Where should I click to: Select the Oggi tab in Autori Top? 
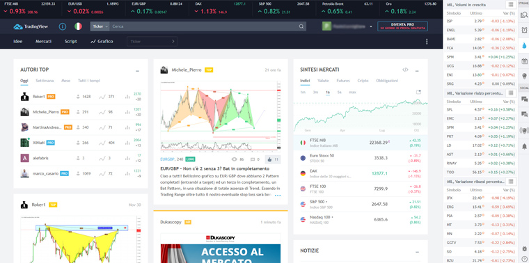click(24, 81)
